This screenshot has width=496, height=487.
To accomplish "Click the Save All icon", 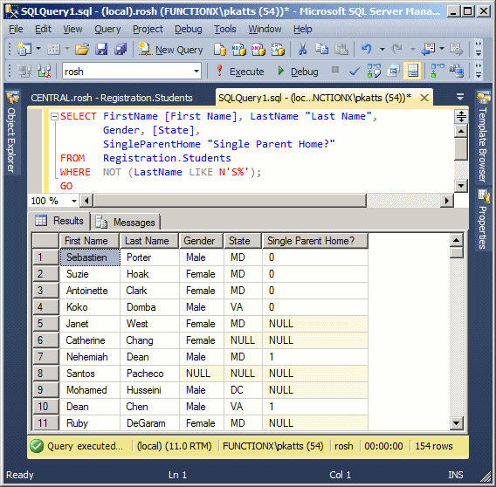I will (x=121, y=50).
